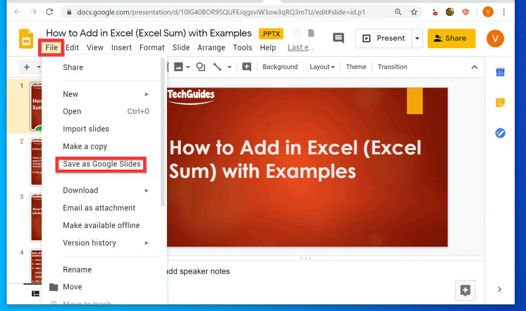Go back in browser history

click(18, 12)
